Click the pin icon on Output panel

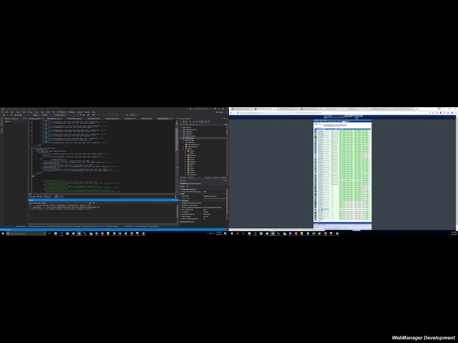[x=175, y=200]
